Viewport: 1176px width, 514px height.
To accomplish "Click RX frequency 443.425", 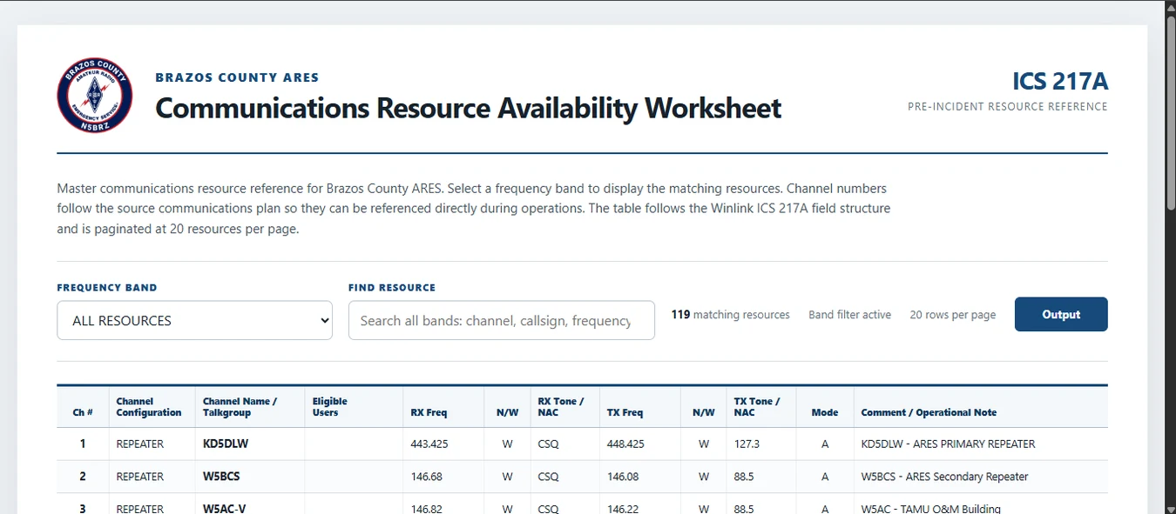I will click(429, 444).
